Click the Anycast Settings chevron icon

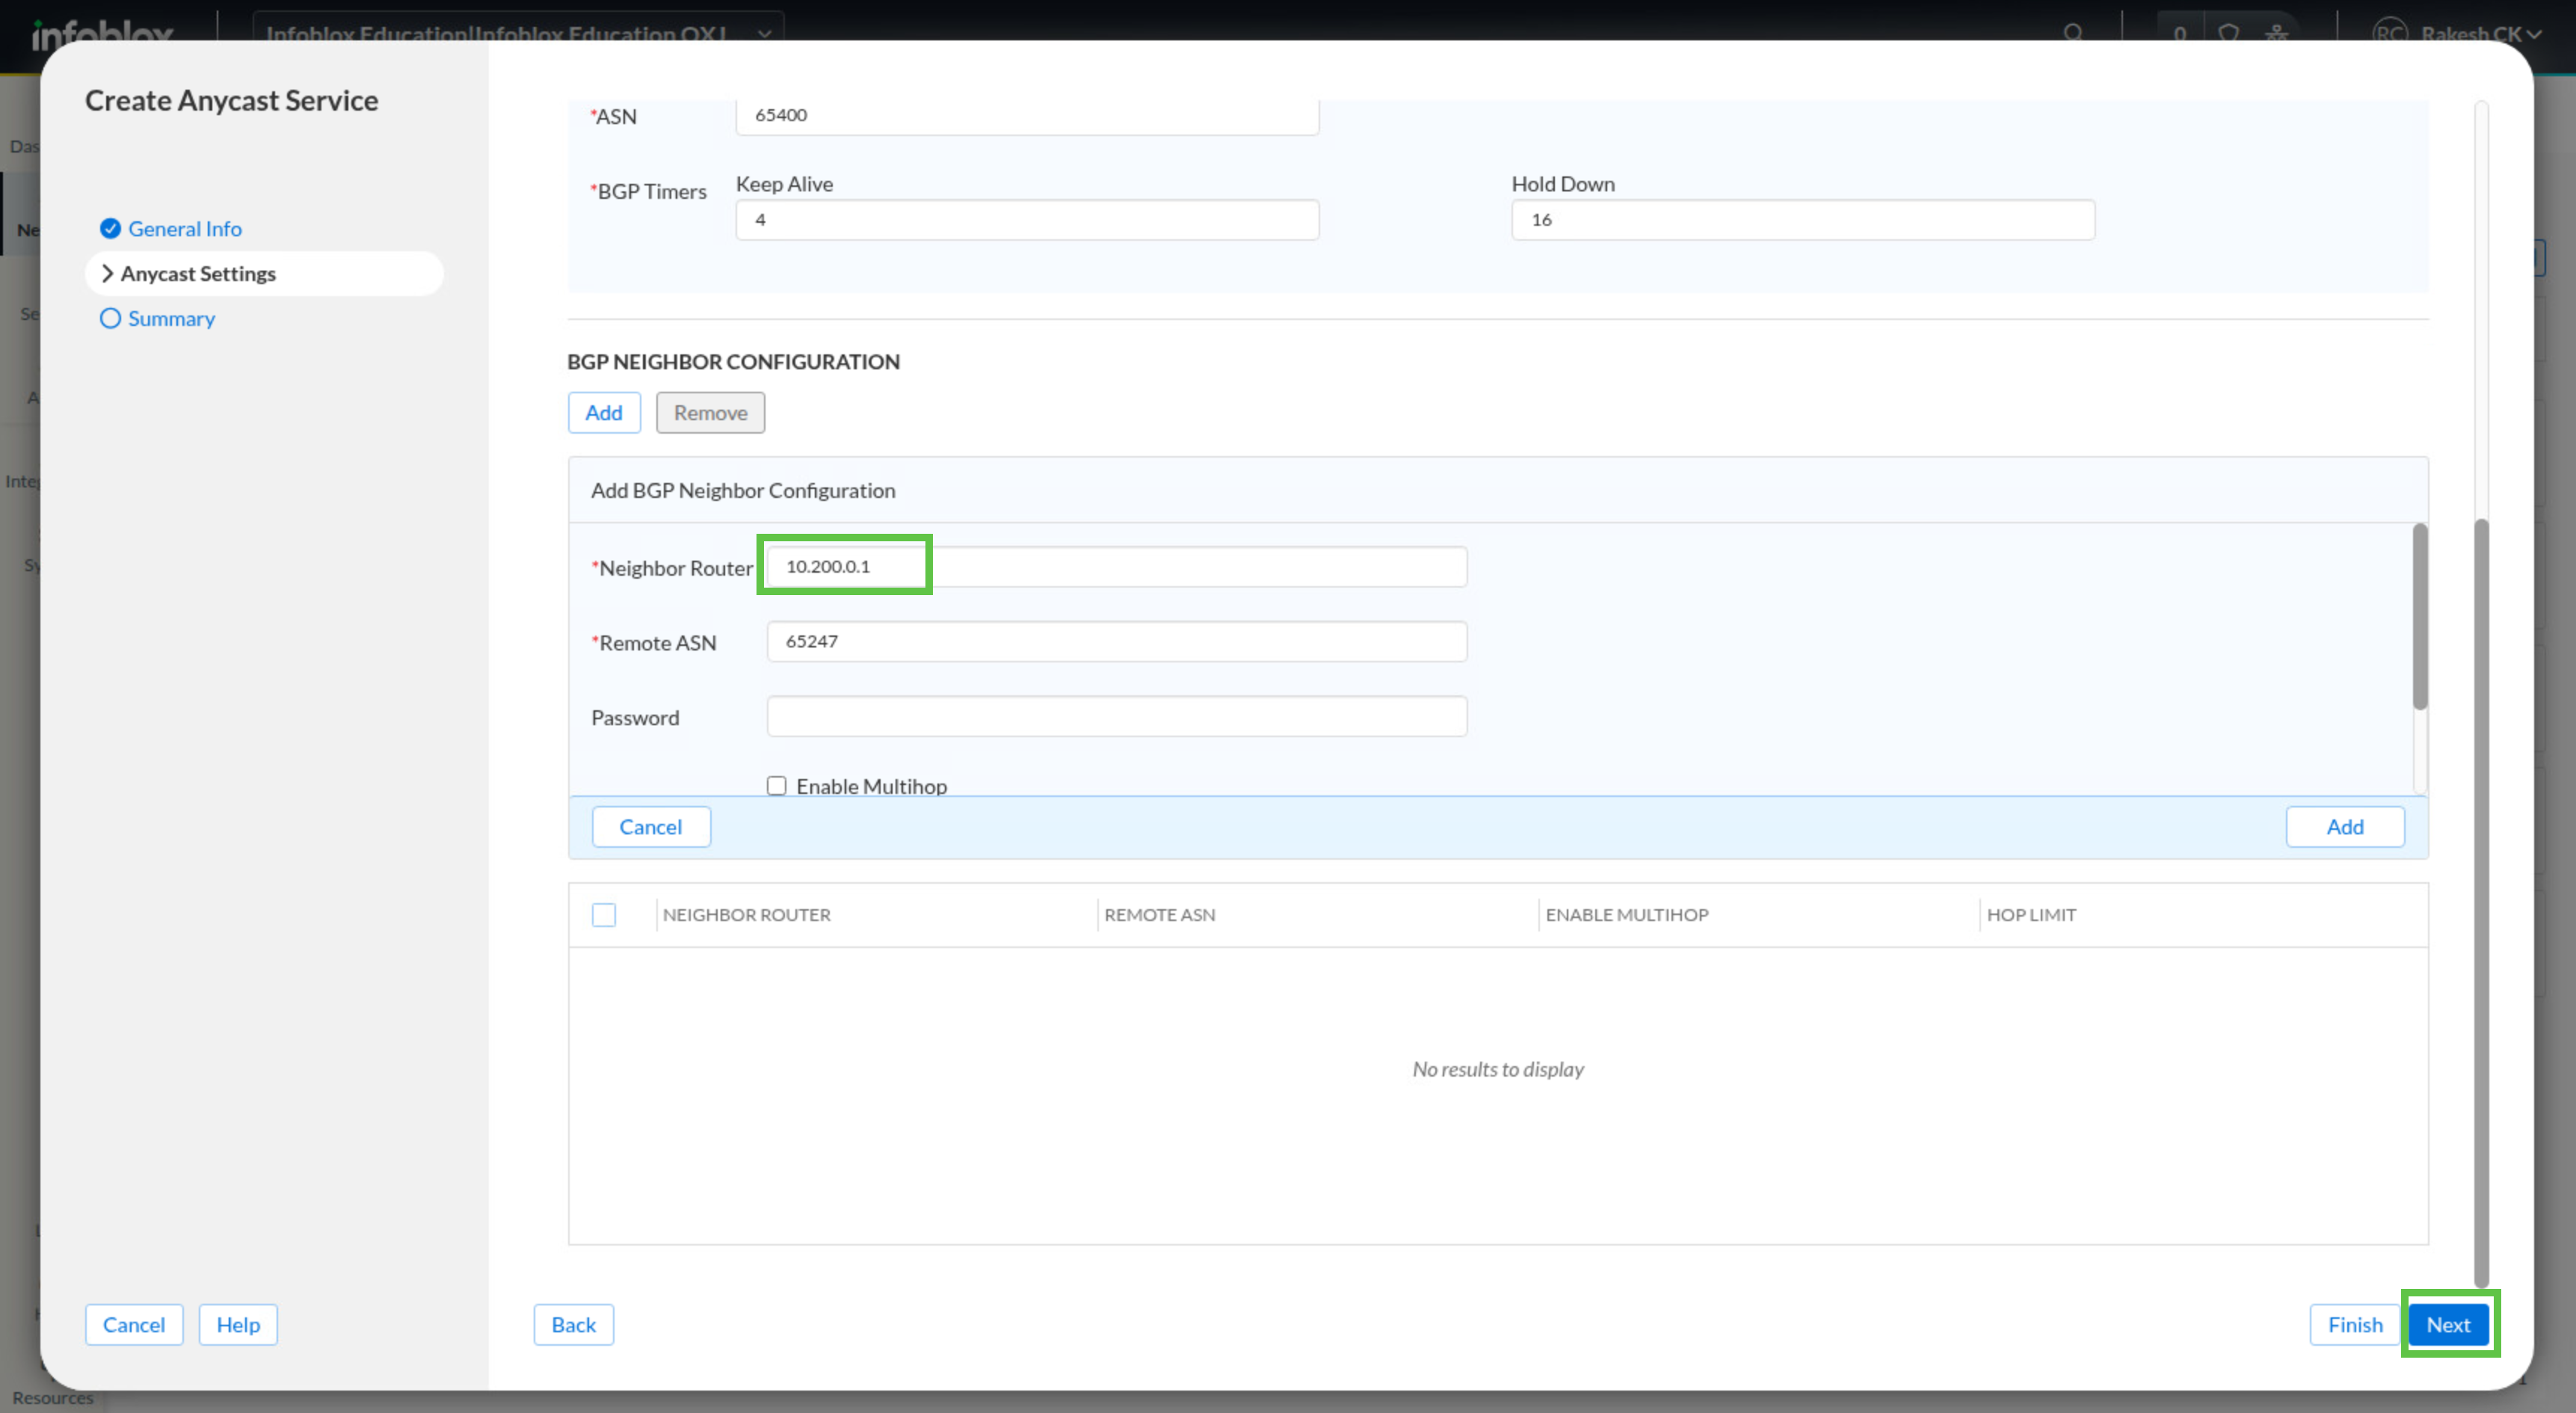(x=107, y=273)
